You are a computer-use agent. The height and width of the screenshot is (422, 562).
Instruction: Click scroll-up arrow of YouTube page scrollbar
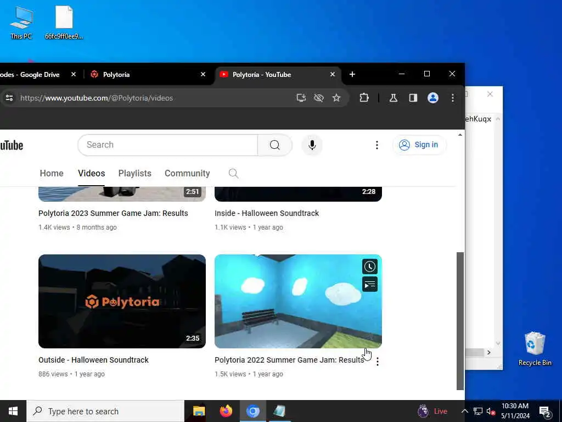(x=460, y=135)
